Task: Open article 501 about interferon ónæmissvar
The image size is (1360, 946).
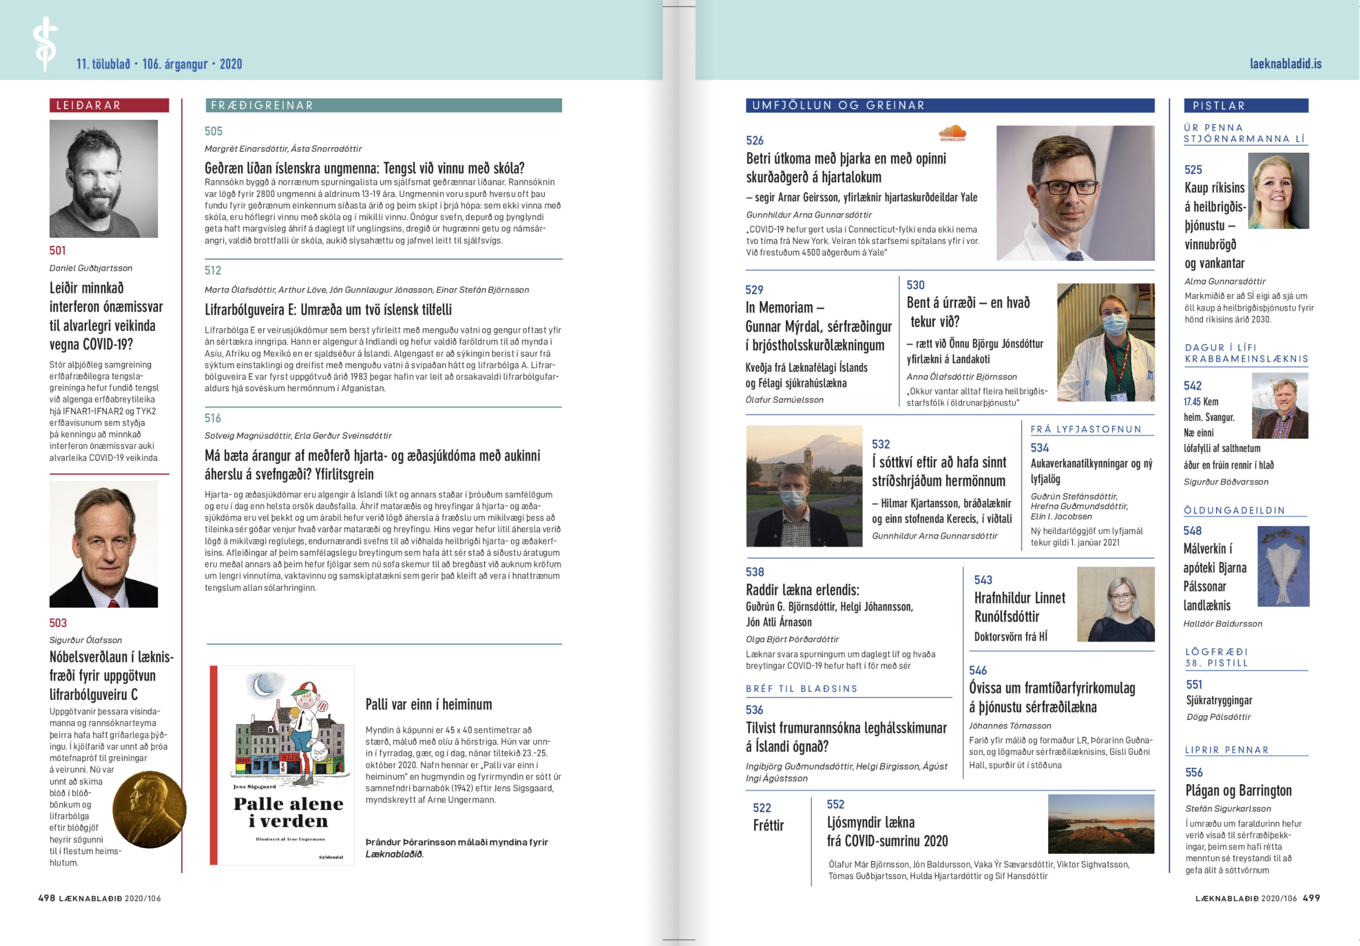Action: (x=106, y=316)
